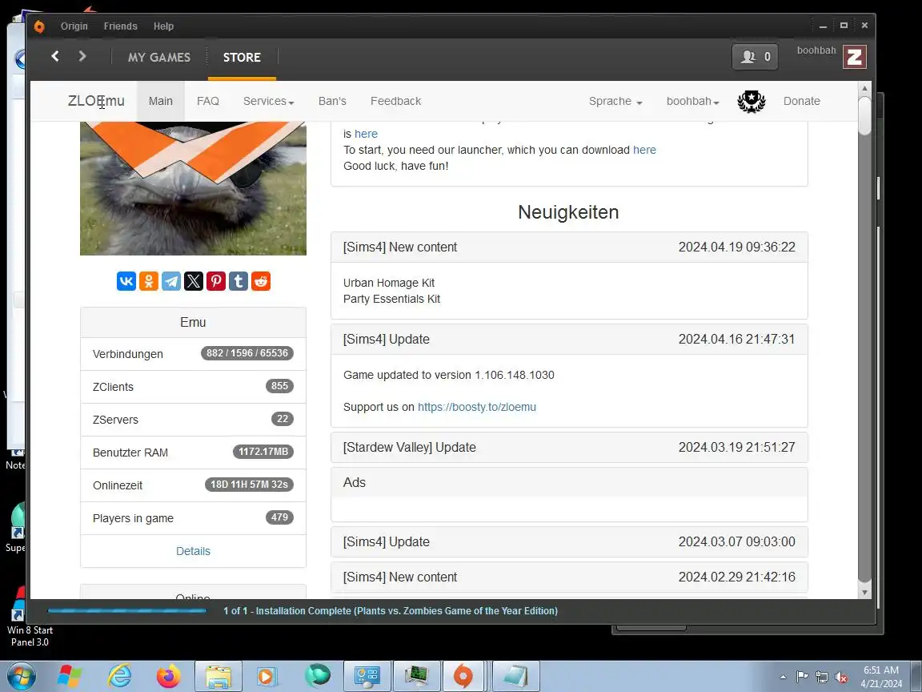Click the Details link under Emu stats
Image resolution: width=922 pixels, height=692 pixels.
coord(193,551)
